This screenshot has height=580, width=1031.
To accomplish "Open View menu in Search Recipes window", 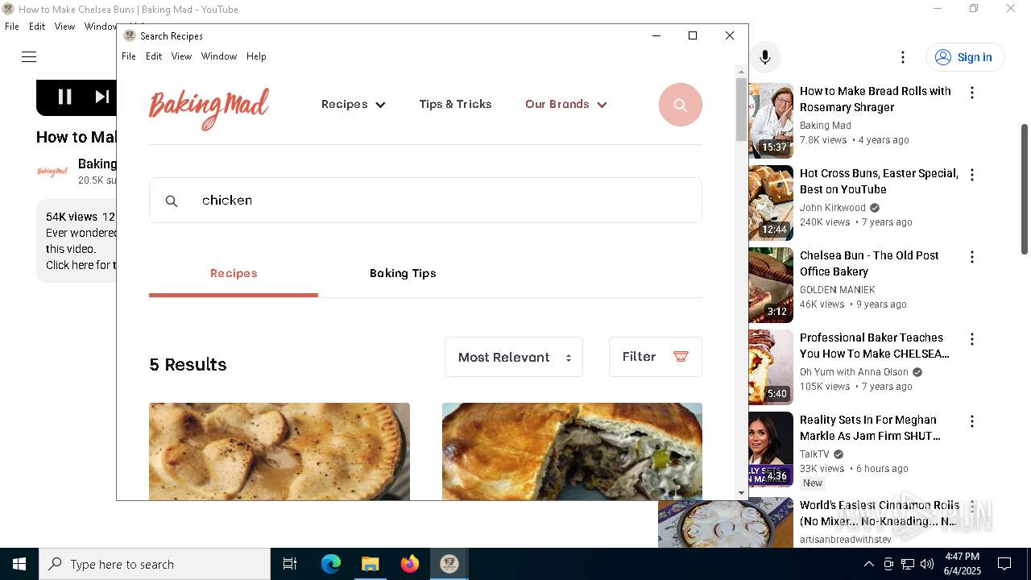I will click(181, 56).
